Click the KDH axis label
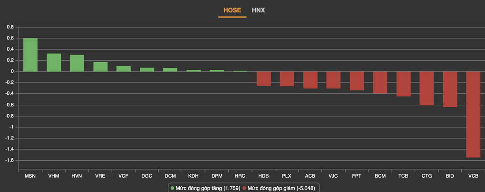485x192 pixels. 194,176
